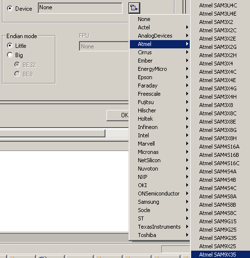Click the Device name input field
The width and height of the screenshot is (250, 258).
[x=80, y=8]
